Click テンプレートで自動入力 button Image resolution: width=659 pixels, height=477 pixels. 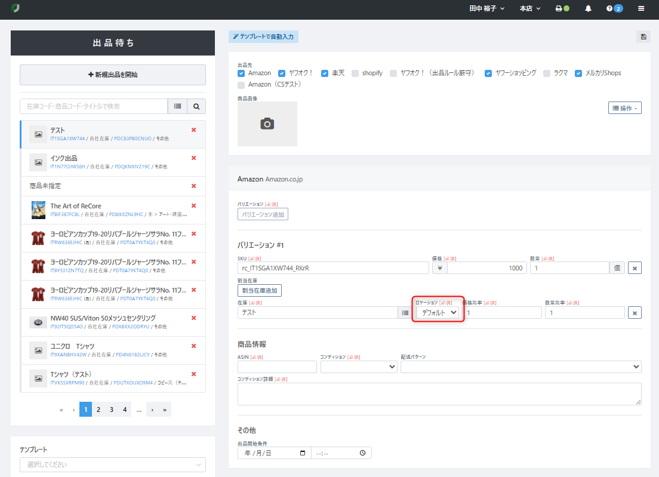pyautogui.click(x=263, y=36)
